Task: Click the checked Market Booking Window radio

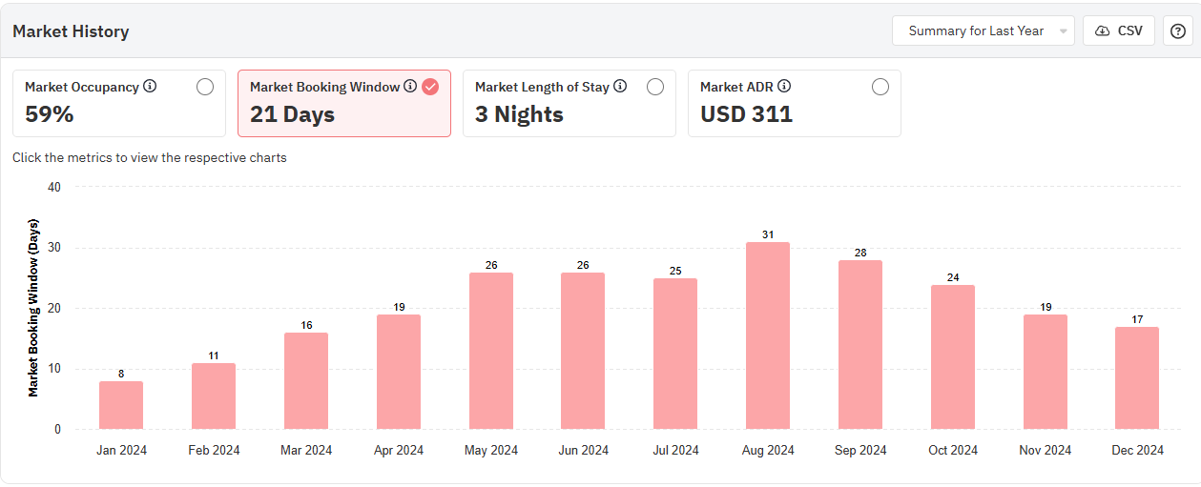Action: pyautogui.click(x=430, y=87)
